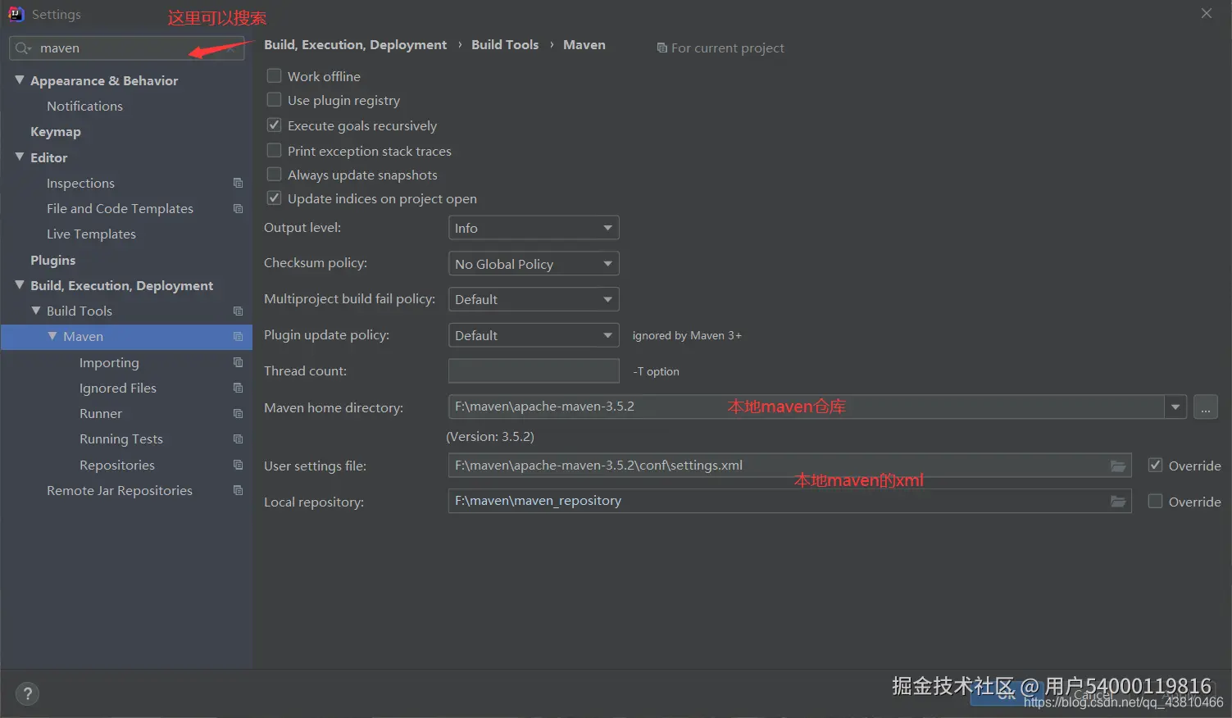Screen dimensions: 1232x718
Task: Select Notifications in settings tree
Action: 84,106
